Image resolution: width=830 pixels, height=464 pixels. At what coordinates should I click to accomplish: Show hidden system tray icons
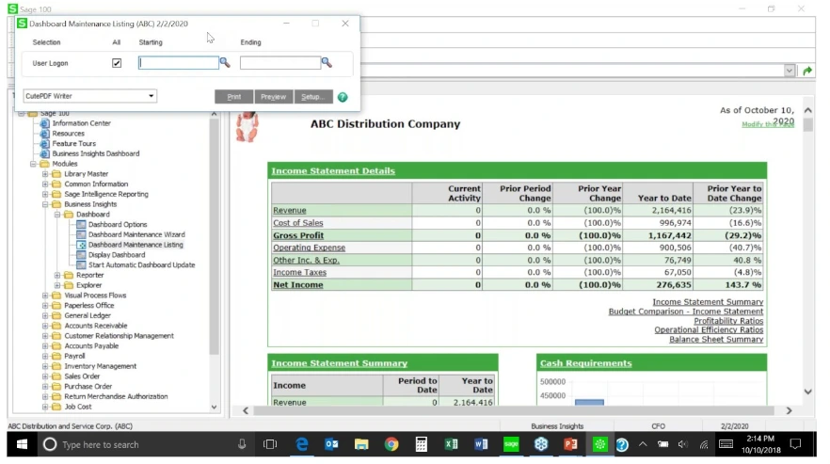(x=643, y=444)
